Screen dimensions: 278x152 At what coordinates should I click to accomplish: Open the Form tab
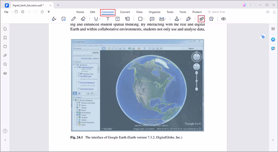click(x=183, y=12)
